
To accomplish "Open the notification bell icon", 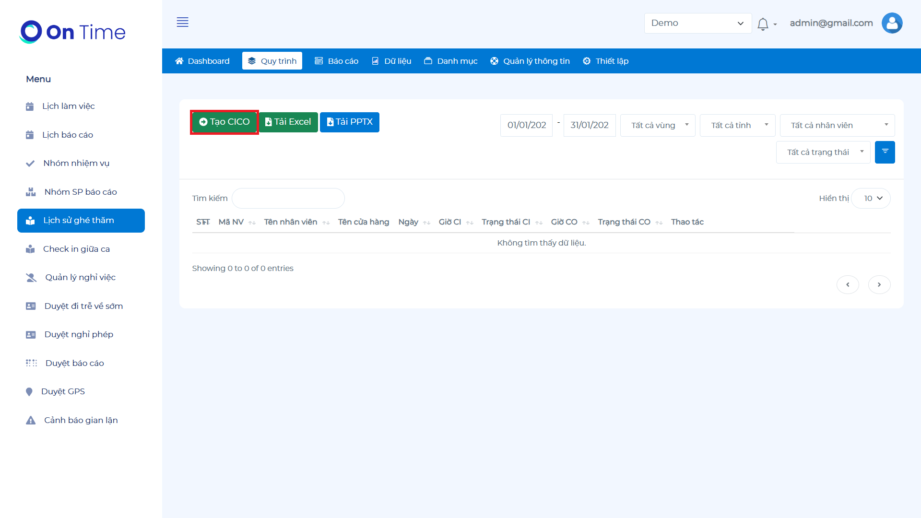I will coord(763,24).
